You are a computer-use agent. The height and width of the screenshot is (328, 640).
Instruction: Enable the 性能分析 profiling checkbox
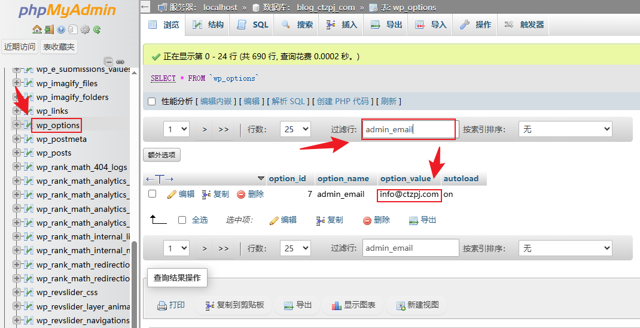tap(152, 102)
